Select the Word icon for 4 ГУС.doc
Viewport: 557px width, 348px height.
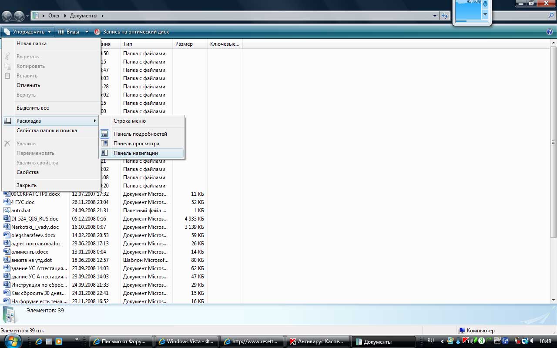click(x=7, y=202)
